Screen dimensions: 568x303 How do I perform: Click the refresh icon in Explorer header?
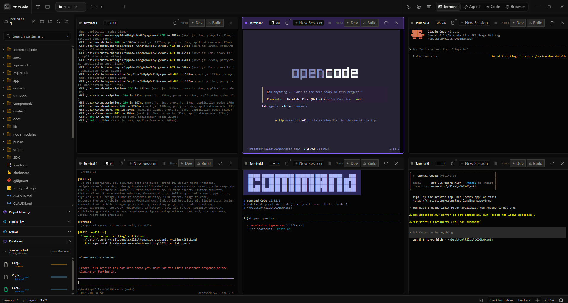[58, 22]
